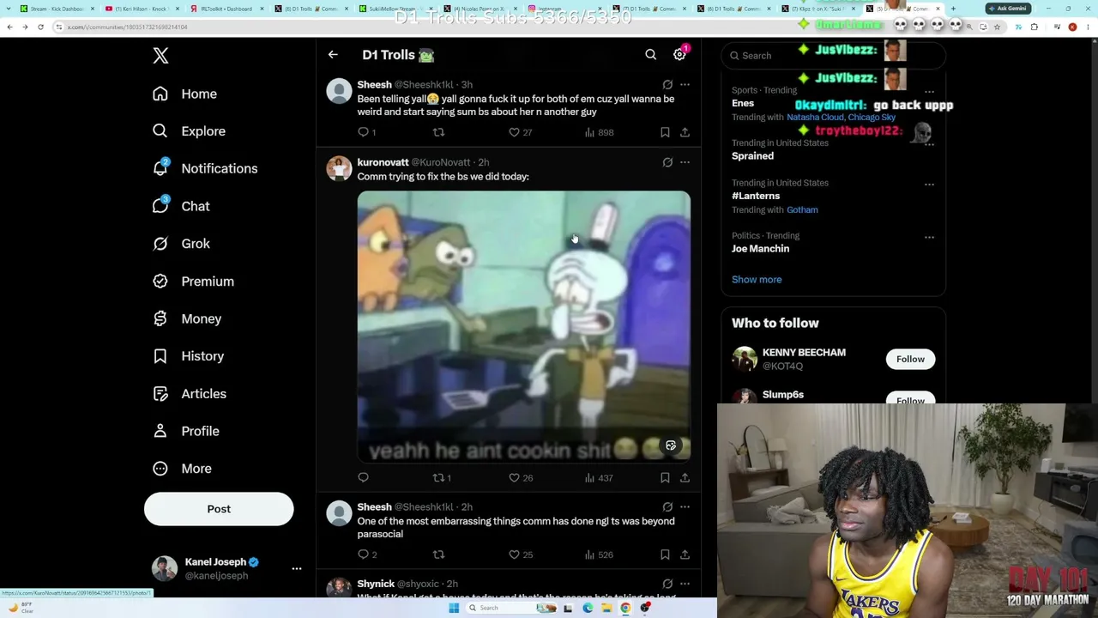
Task: Open the Grok icon on Sheesh's 2h post
Action: point(667,507)
